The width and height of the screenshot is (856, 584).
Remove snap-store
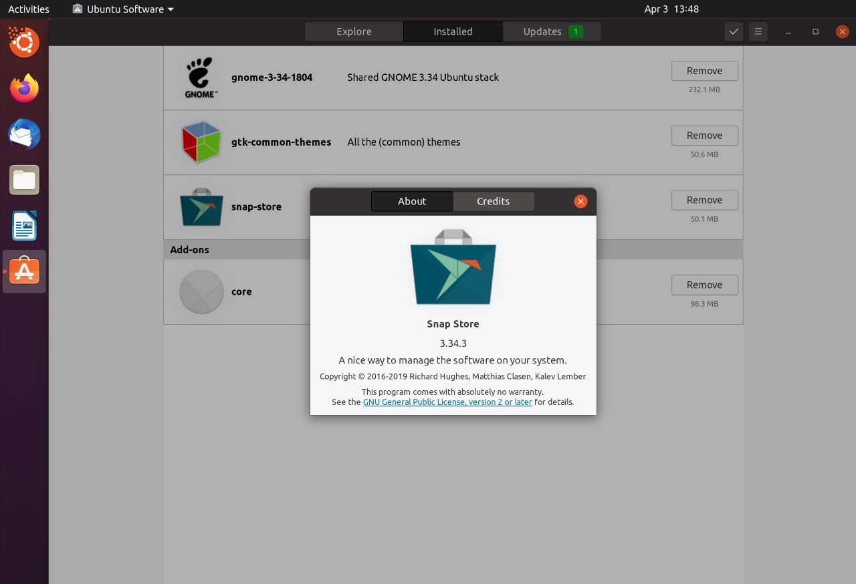(704, 200)
